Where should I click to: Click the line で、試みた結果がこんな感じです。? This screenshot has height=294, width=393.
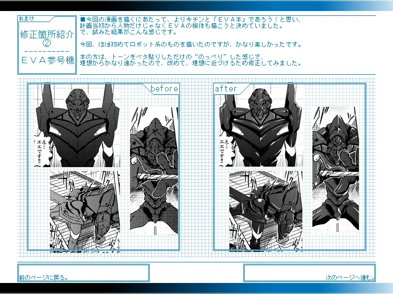coord(129,32)
